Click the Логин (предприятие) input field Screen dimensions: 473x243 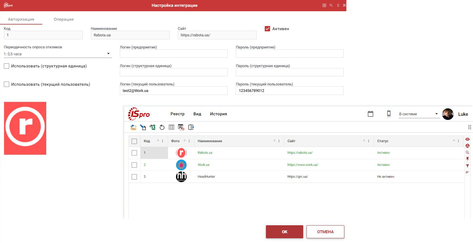tap(174, 54)
